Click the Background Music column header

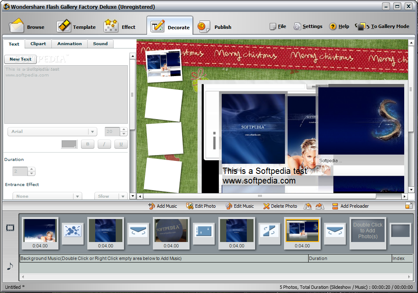tap(164, 258)
